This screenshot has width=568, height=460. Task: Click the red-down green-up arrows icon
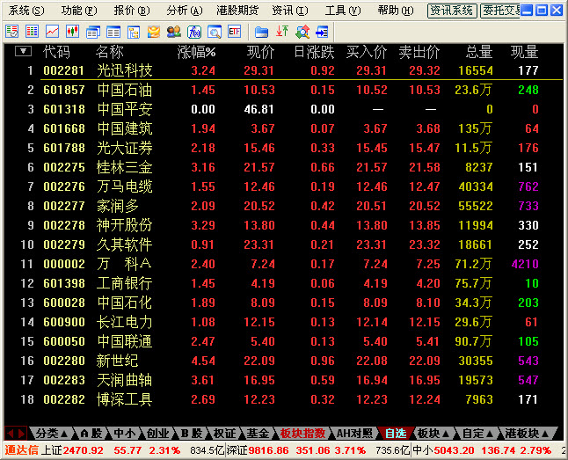click(x=282, y=32)
